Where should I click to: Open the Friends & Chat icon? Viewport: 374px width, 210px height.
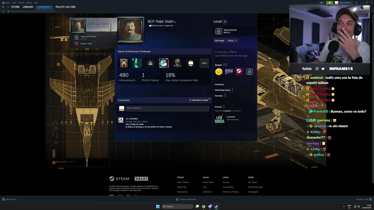pos(370,199)
